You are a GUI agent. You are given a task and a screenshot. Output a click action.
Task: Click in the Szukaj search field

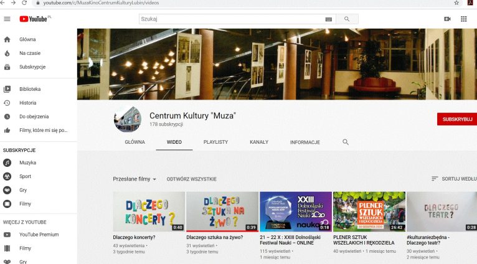pyautogui.click(x=230, y=19)
